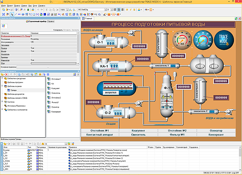Click the zoom in magnifier icon

(x=70, y=10)
